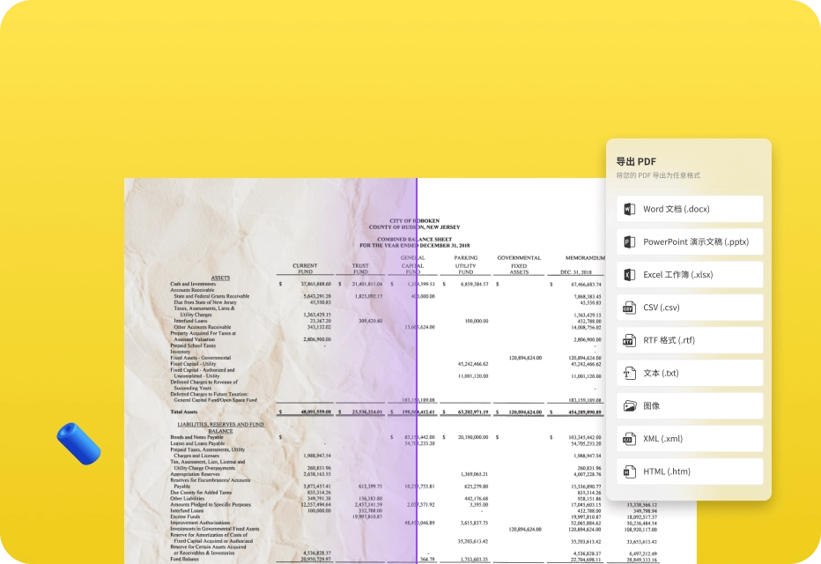Image resolution: width=821 pixels, height=564 pixels.
Task: Click the TRUST FUND column header
Action: (360, 269)
